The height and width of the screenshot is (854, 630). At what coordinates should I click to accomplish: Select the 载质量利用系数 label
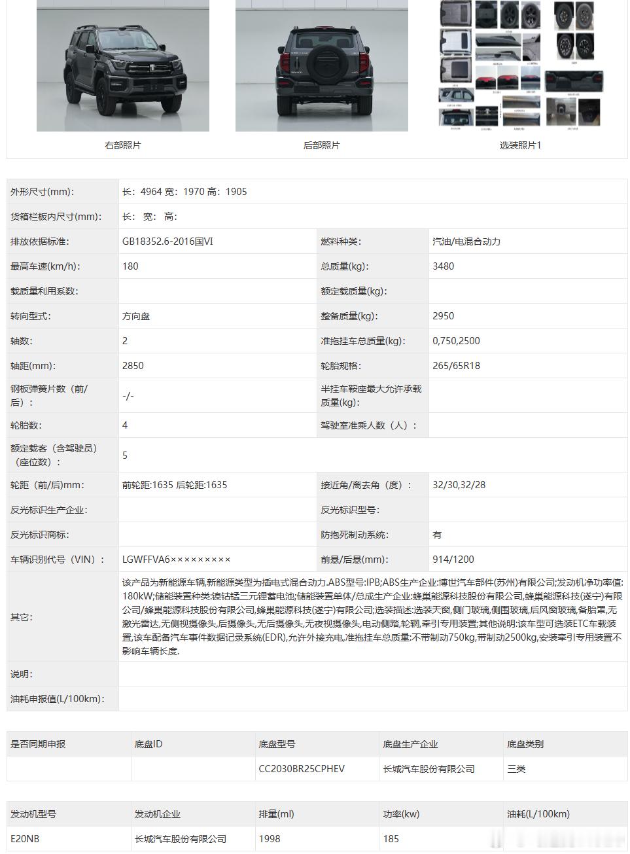pyautogui.click(x=44, y=291)
